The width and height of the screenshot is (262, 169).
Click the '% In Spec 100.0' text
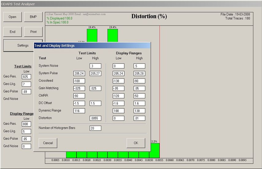coord(57,22)
